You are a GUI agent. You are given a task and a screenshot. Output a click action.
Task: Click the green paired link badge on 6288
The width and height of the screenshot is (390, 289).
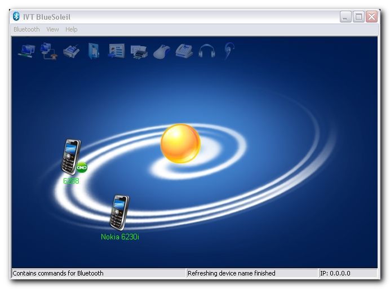click(x=82, y=167)
